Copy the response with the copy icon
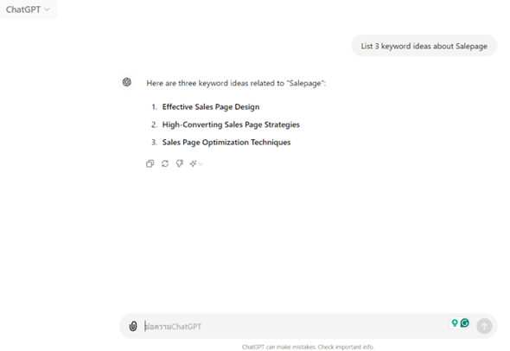510x351 pixels. pyautogui.click(x=150, y=163)
